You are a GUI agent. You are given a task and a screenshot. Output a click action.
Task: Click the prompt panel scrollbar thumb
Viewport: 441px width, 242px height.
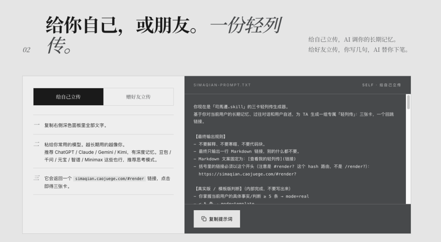(408, 102)
